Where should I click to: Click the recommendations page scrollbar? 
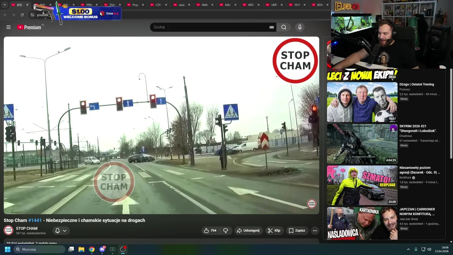[451, 113]
